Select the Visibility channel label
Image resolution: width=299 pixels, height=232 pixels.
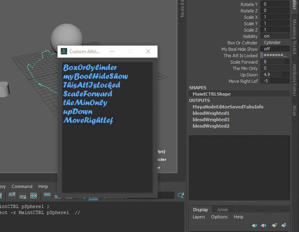250,36
